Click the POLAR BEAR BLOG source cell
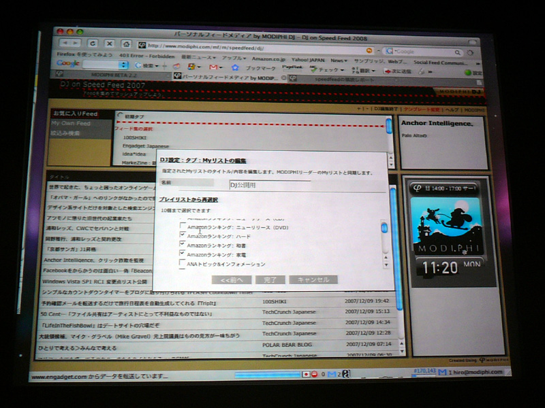545x408 pixels. coord(287,345)
